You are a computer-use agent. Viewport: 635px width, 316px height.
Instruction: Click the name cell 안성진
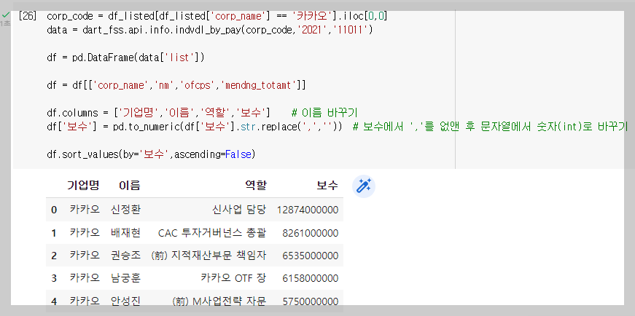pos(125,301)
